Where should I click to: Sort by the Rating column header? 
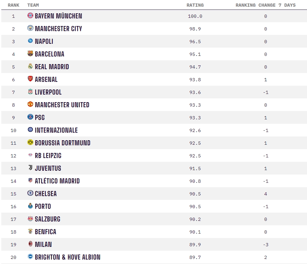(x=195, y=5)
